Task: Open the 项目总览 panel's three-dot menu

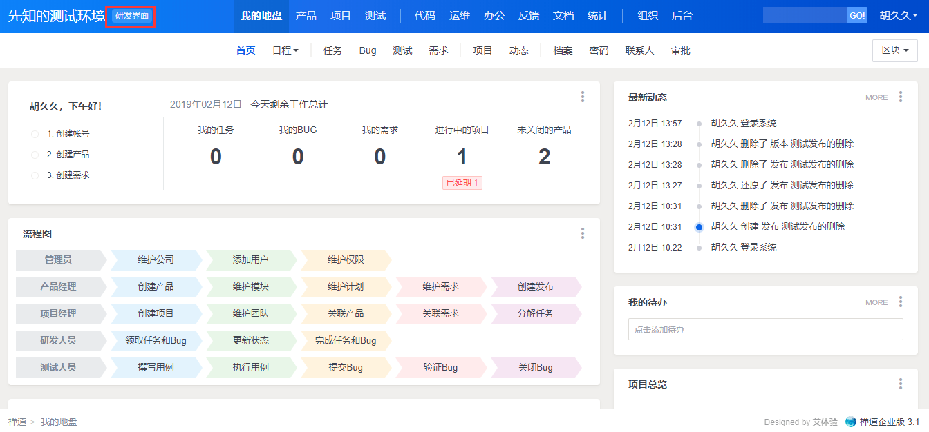Action: pos(900,384)
